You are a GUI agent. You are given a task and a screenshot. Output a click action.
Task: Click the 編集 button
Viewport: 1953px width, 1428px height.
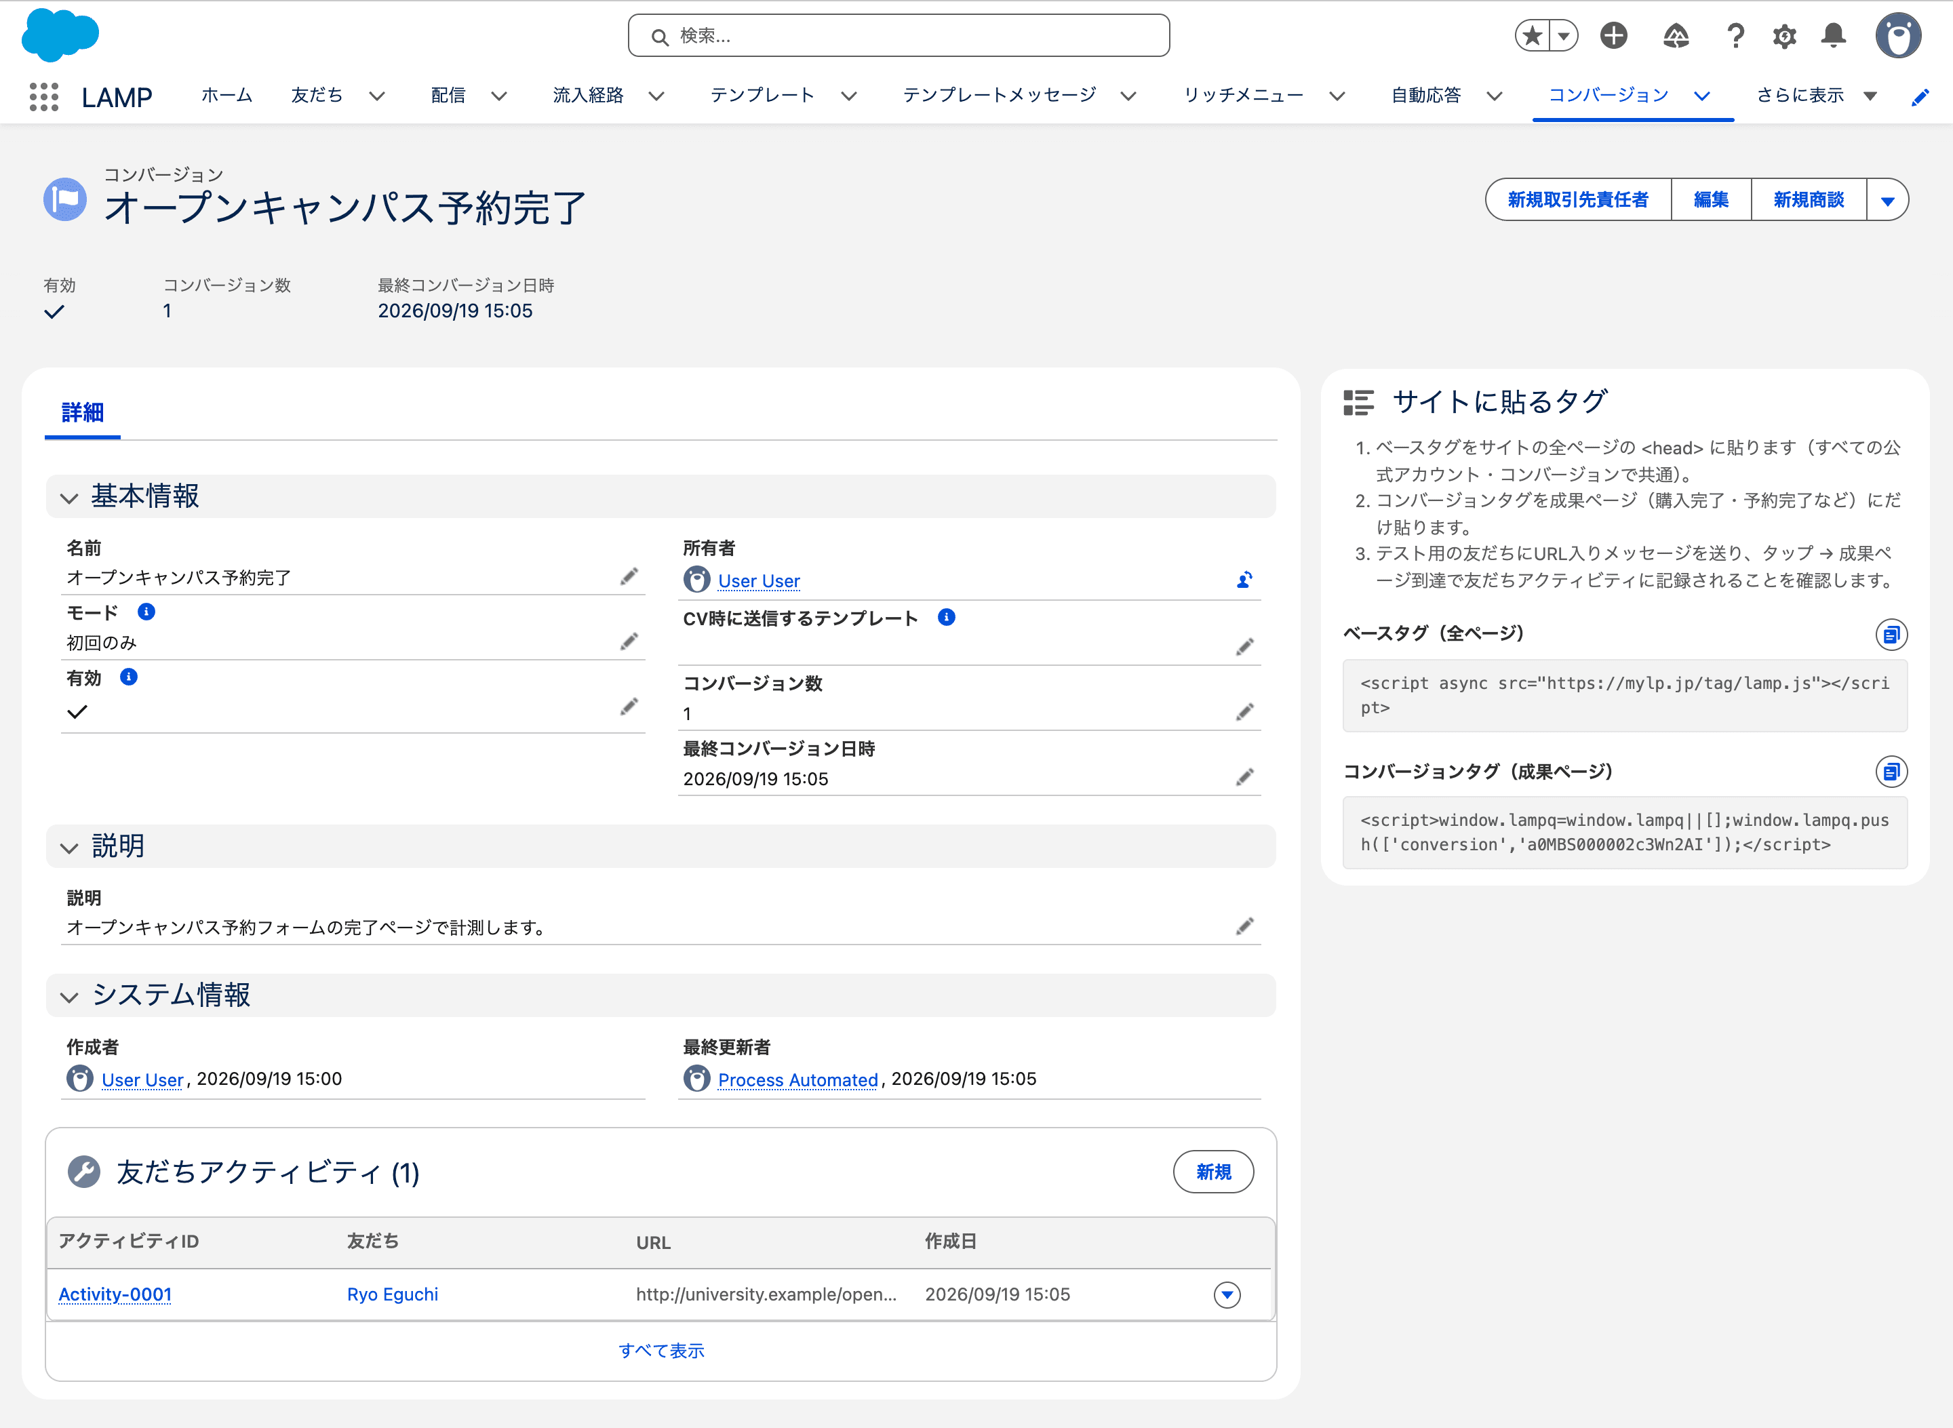(x=1711, y=199)
